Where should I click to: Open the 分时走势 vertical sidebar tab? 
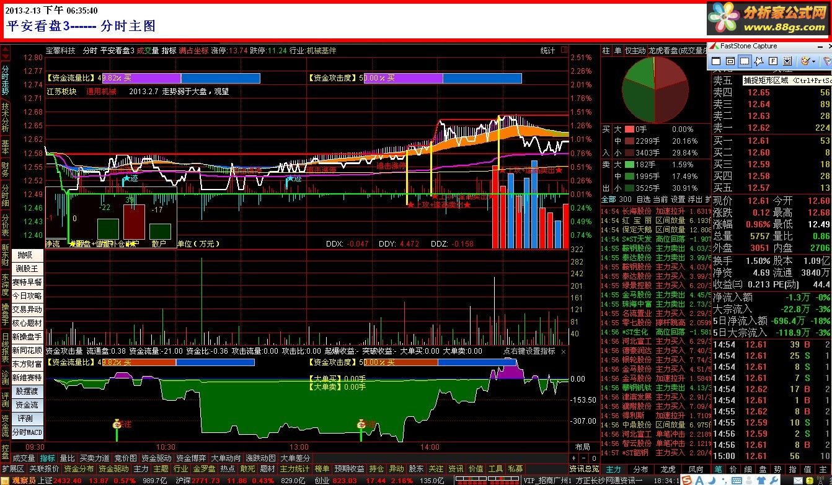[5, 79]
